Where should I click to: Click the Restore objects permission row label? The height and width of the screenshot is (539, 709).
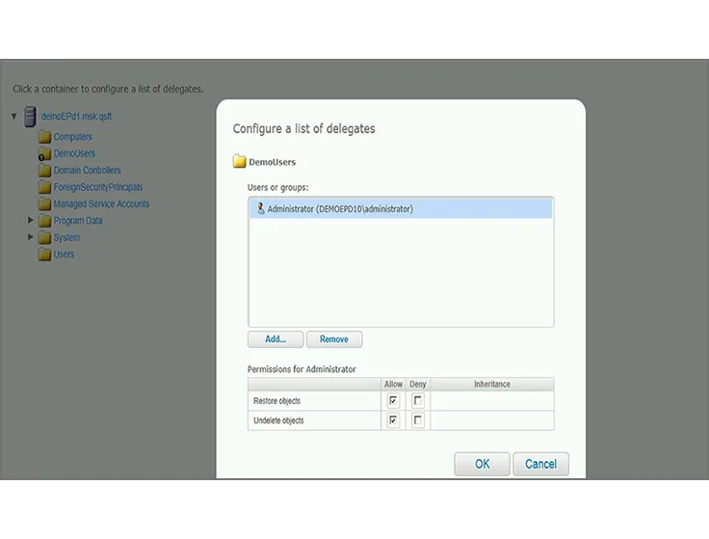click(x=276, y=401)
